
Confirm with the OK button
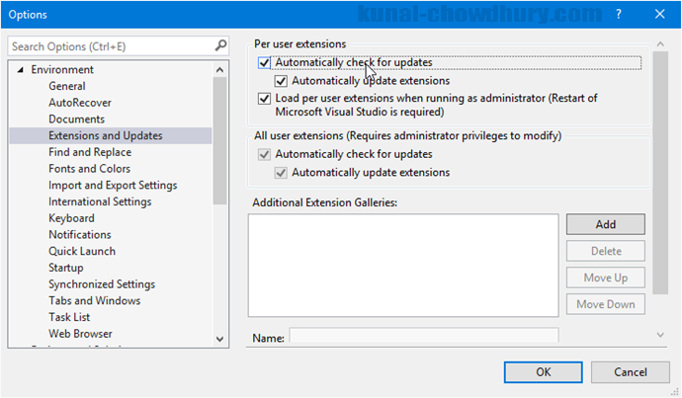[x=544, y=372]
